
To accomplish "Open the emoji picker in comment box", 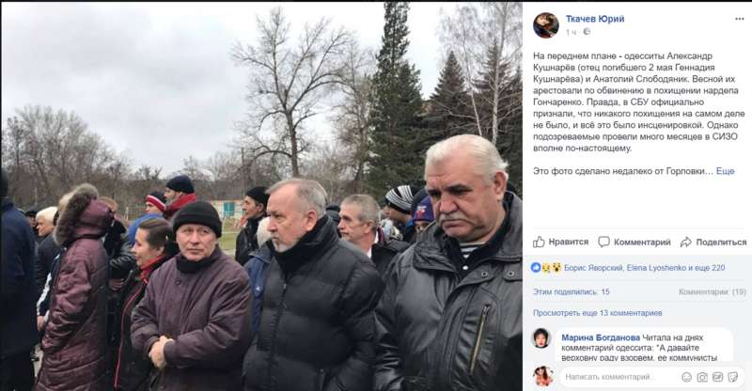I will [687, 377].
